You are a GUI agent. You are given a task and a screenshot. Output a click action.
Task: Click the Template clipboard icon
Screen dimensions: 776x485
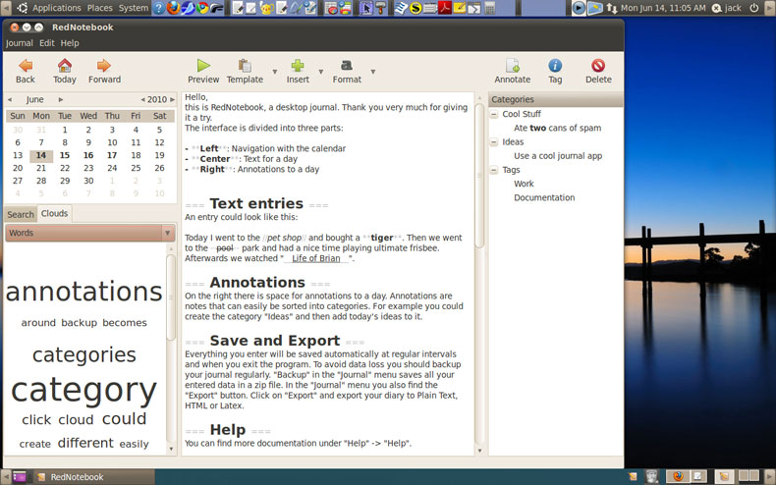tap(245, 66)
